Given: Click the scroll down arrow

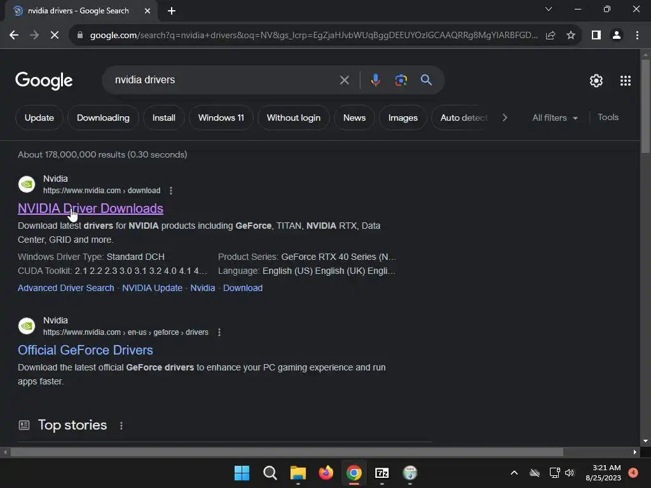Looking at the screenshot, I should click(645, 441).
